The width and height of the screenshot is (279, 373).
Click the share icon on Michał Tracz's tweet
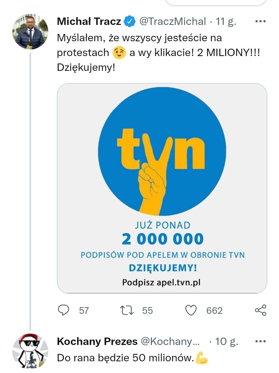260,310
